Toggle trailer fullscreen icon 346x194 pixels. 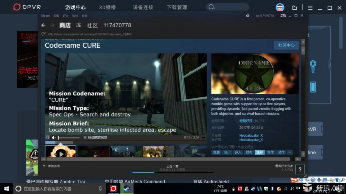(203, 138)
